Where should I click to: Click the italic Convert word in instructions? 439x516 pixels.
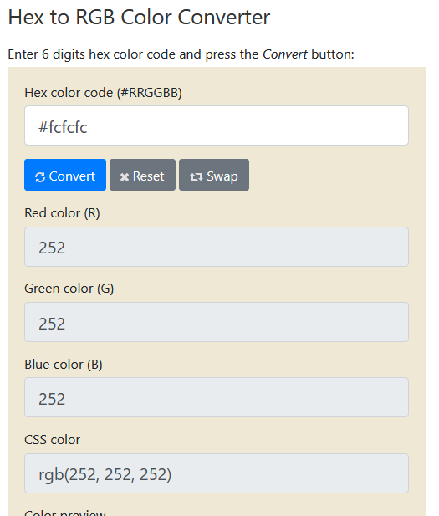pyautogui.click(x=285, y=54)
